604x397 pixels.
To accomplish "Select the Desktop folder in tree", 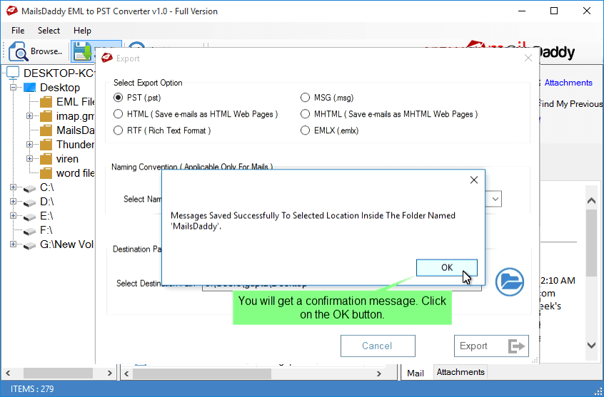I will click(60, 88).
